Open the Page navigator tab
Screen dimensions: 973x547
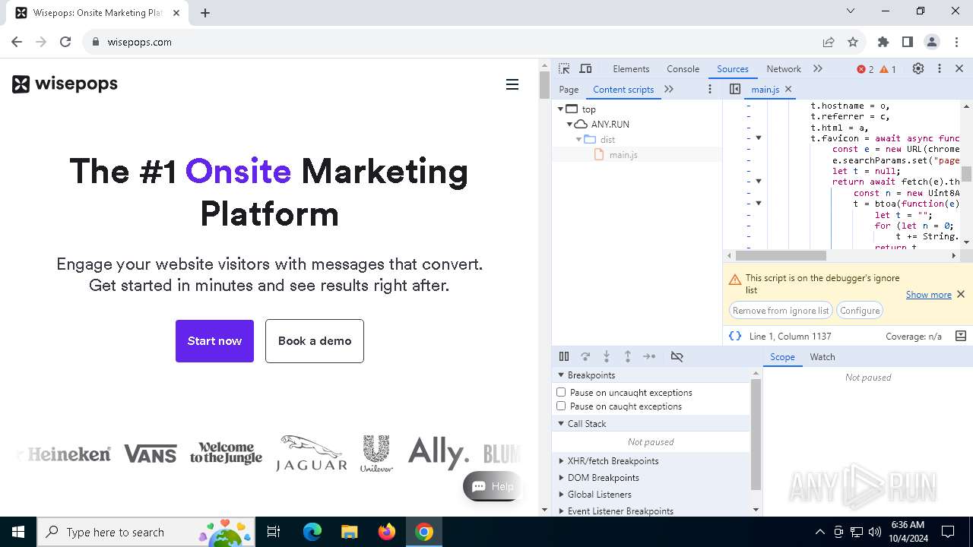click(569, 89)
